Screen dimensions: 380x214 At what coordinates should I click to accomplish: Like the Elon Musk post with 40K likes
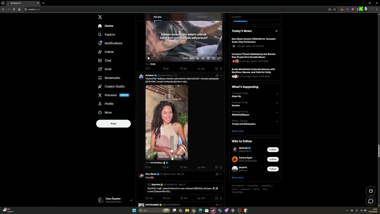coord(184,198)
